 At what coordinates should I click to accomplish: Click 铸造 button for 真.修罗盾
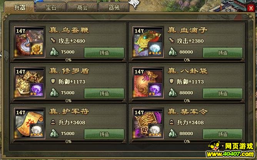[104, 93]
